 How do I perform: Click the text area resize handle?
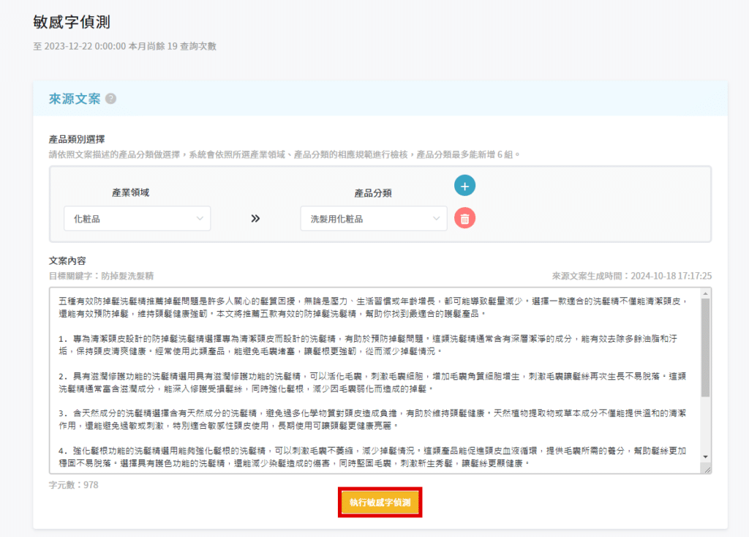707,469
